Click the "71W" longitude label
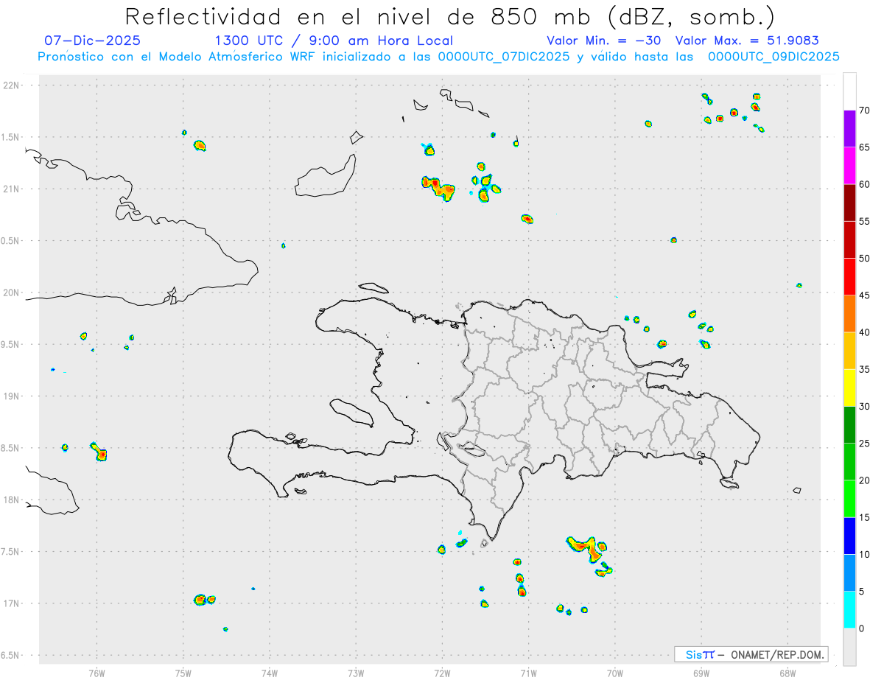 528,673
